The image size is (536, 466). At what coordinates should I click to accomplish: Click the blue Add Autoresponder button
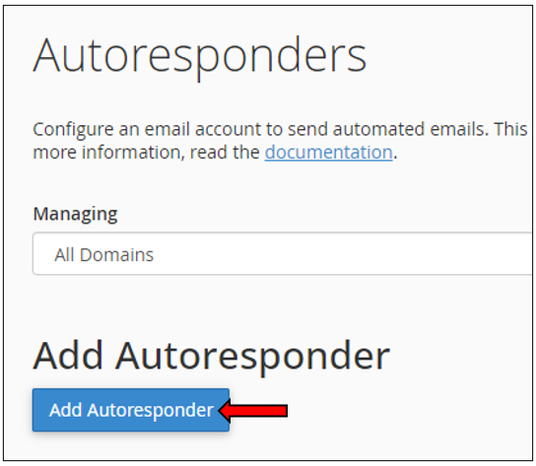pyautogui.click(x=131, y=410)
